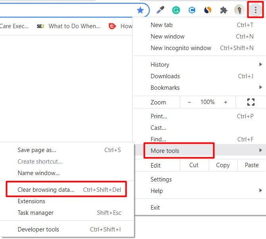Choose Find... from the menu
The height and width of the screenshot is (239, 266).
(x=199, y=139)
